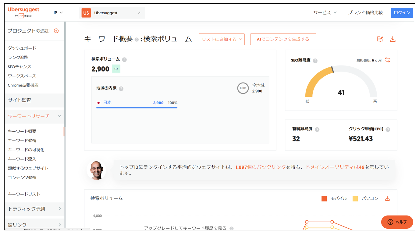Click help icon beside アップグレードしてキーワード履歴を見る
The width and height of the screenshot is (419, 232).
coord(232,228)
